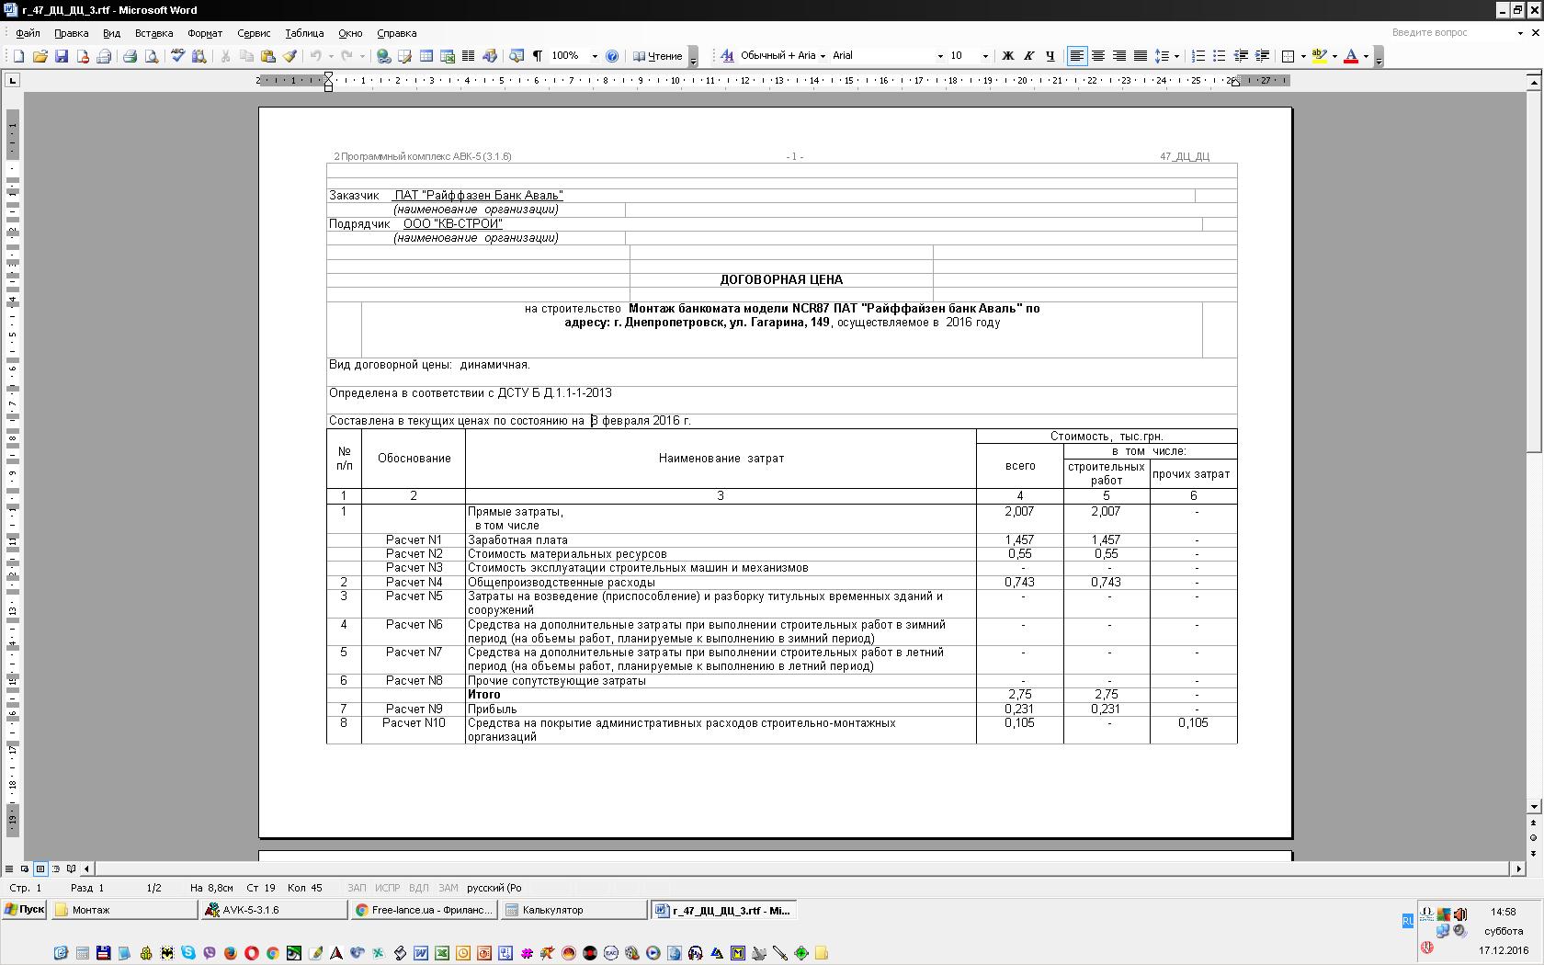The width and height of the screenshot is (1544, 965).
Task: Open the Пуск start menu
Action: tap(25, 910)
